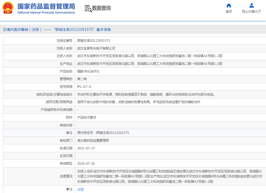Viewport: 266px width, 193px height.
Task: Click the lightbulb icon beside 注
Action: point(68,189)
